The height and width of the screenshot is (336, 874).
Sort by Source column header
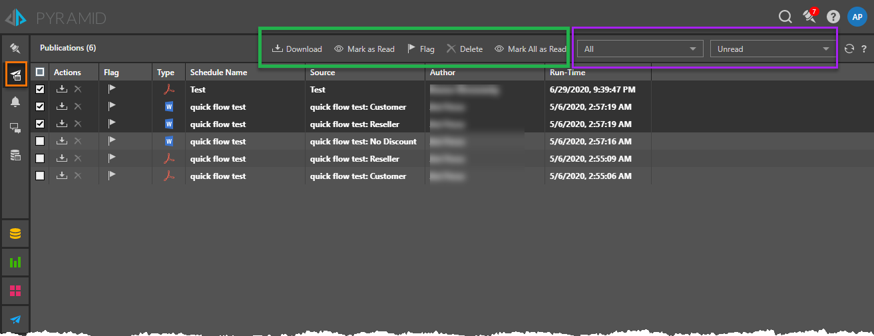[x=323, y=73]
